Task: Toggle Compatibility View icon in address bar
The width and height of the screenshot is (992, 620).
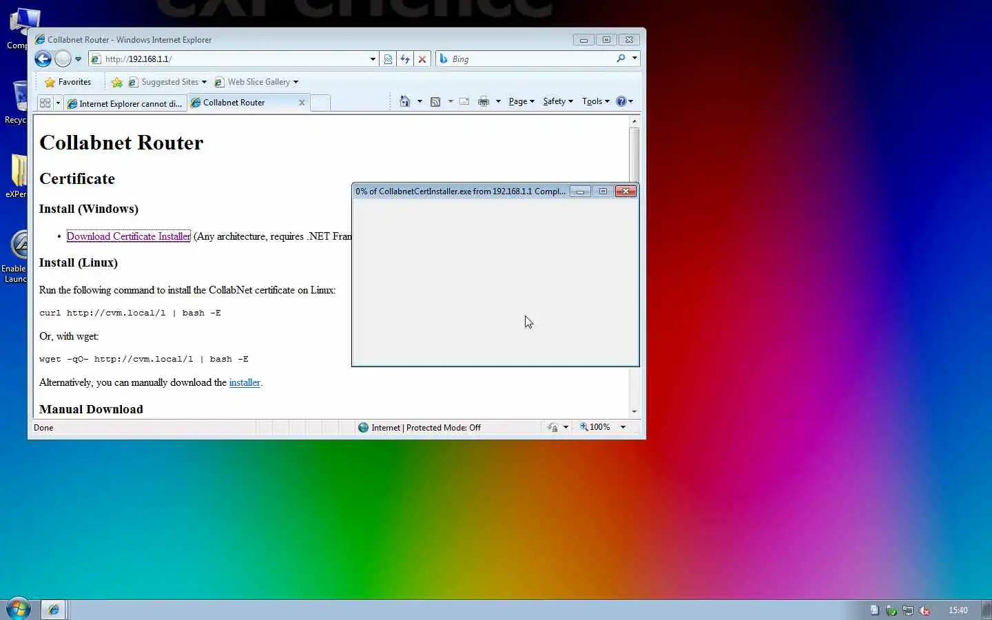Action: pos(389,59)
